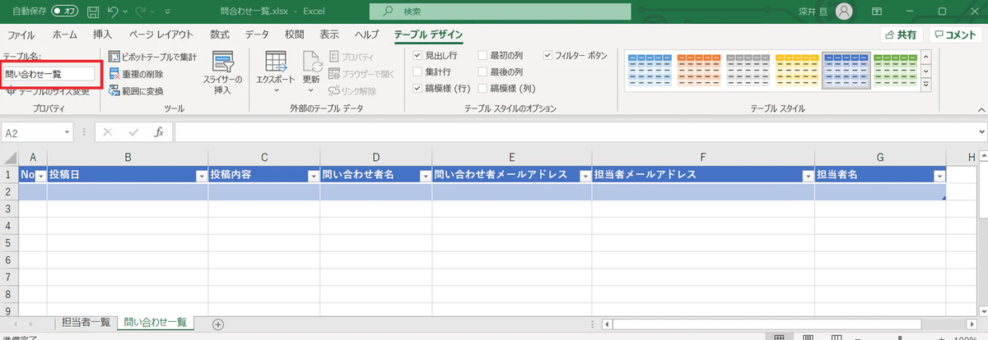Open the 担当者メールアドレス filter dropdown
Image resolution: width=988 pixels, height=340 pixels.
(808, 176)
